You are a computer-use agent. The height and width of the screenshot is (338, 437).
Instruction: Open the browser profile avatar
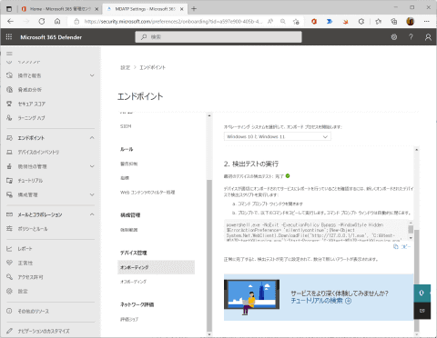pyautogui.click(x=410, y=21)
